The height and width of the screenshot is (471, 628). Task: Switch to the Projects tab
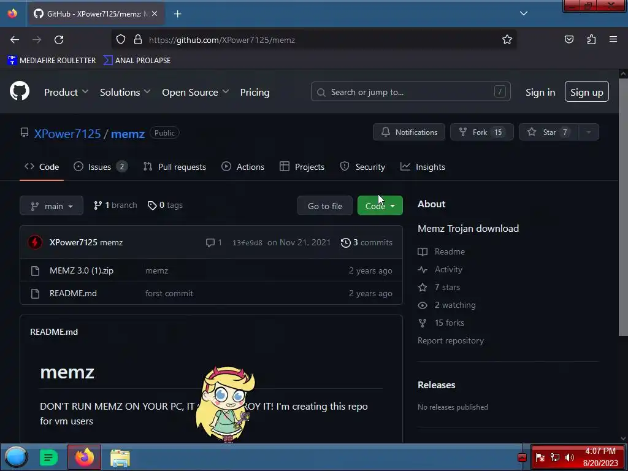tap(302, 167)
